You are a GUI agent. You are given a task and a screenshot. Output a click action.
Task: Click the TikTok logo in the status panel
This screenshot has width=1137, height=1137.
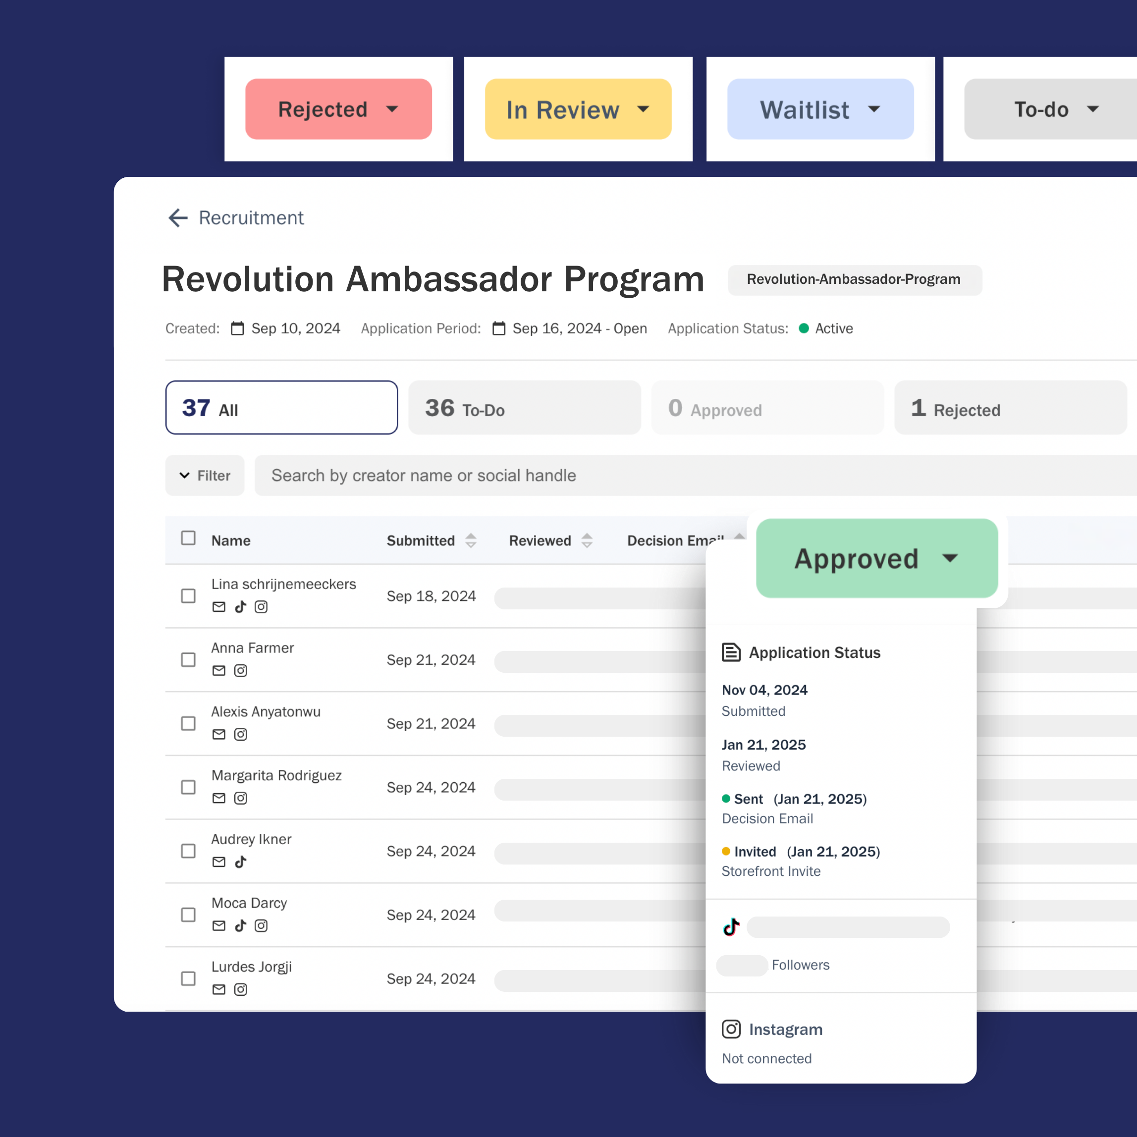pos(731,927)
